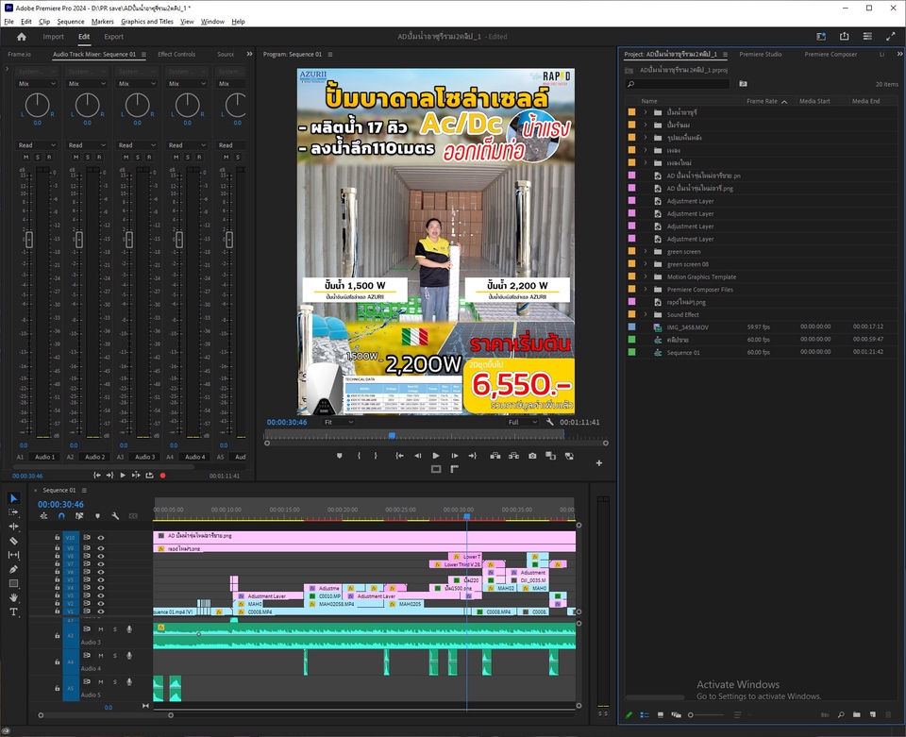
Task: Mute timeline track Audio 5
Action: click(x=101, y=682)
